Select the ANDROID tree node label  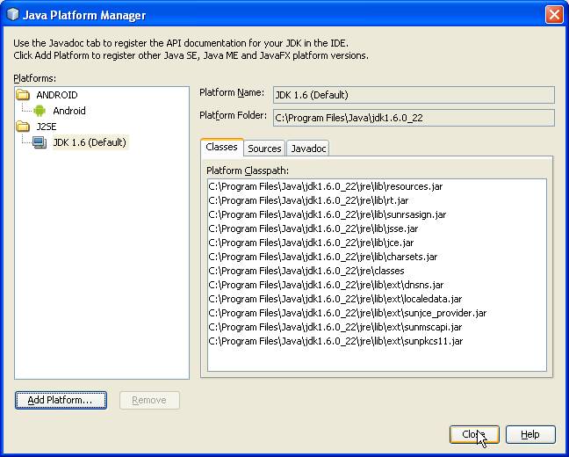pyautogui.click(x=56, y=95)
